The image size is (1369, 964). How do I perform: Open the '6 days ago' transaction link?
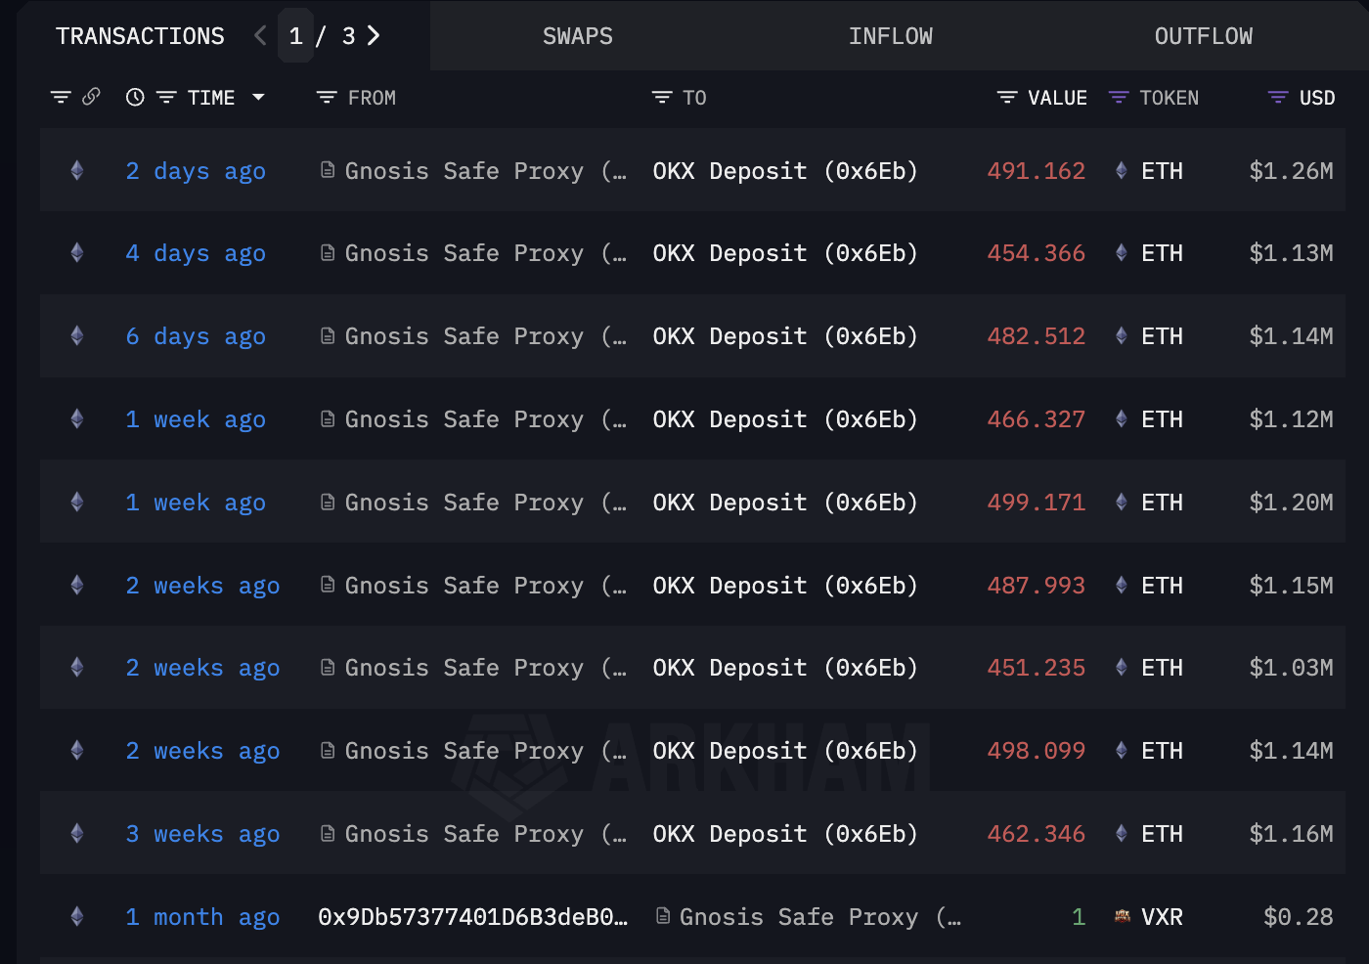196,336
